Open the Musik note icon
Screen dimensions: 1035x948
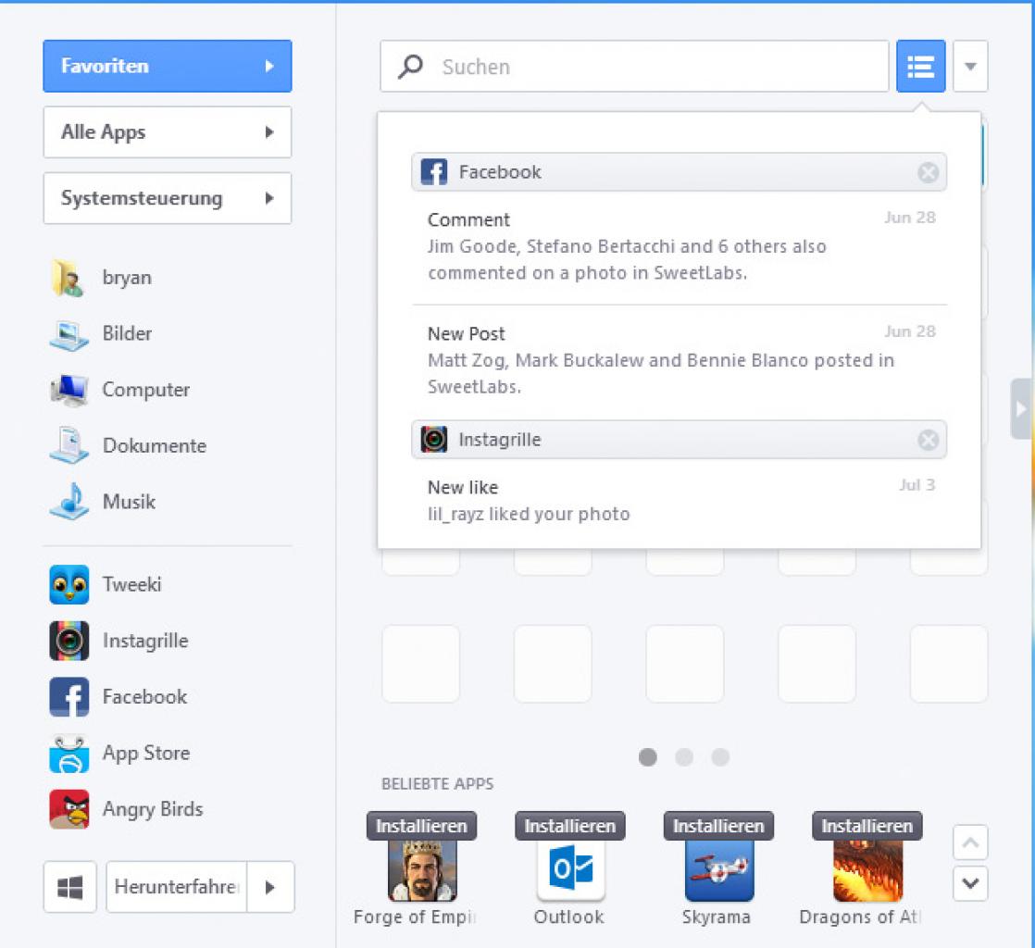(69, 502)
